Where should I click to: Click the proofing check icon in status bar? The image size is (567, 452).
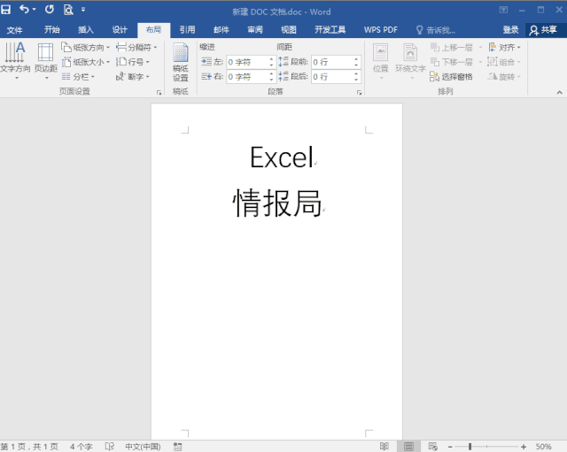tap(109, 447)
